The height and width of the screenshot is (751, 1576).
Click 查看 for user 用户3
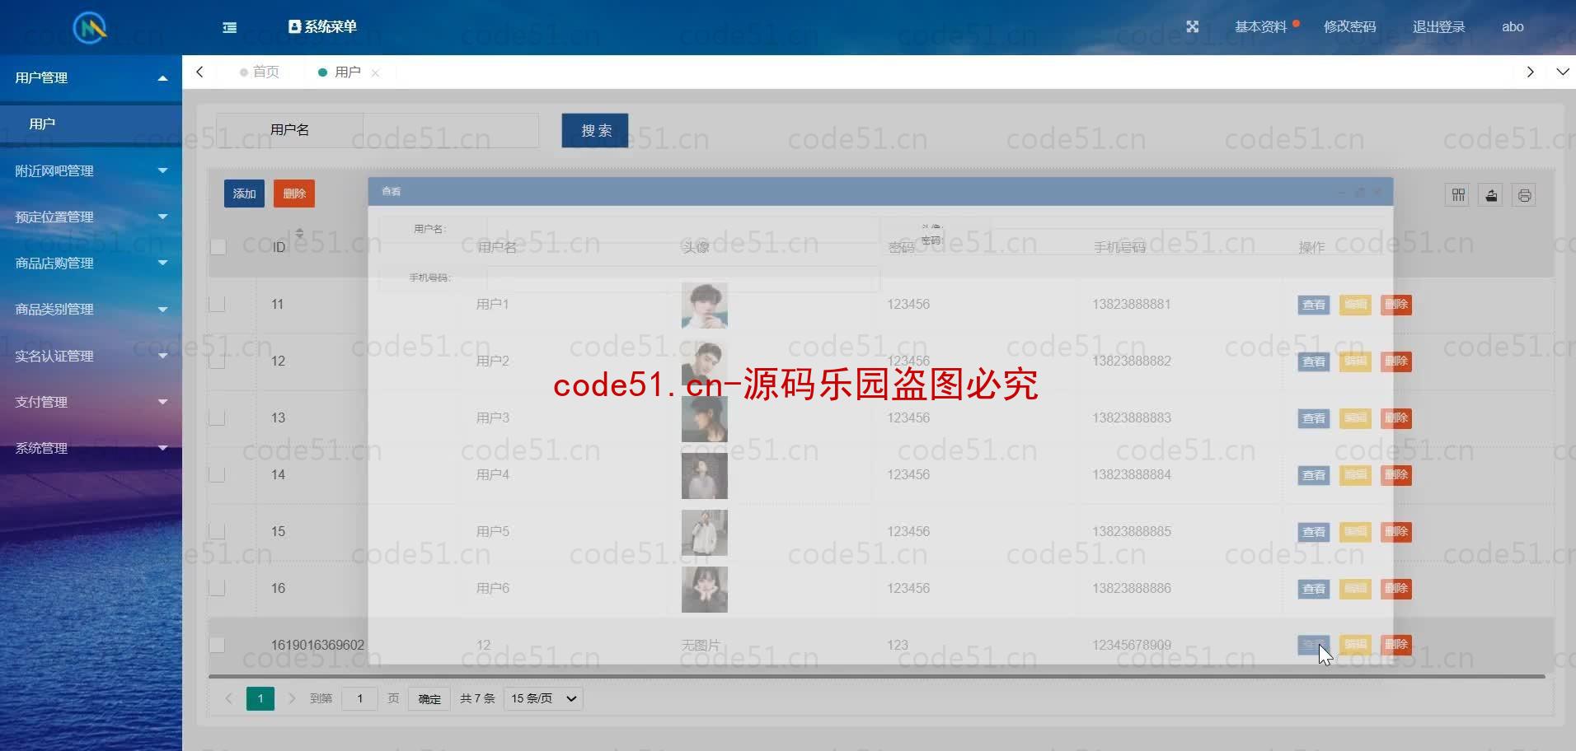click(1314, 418)
